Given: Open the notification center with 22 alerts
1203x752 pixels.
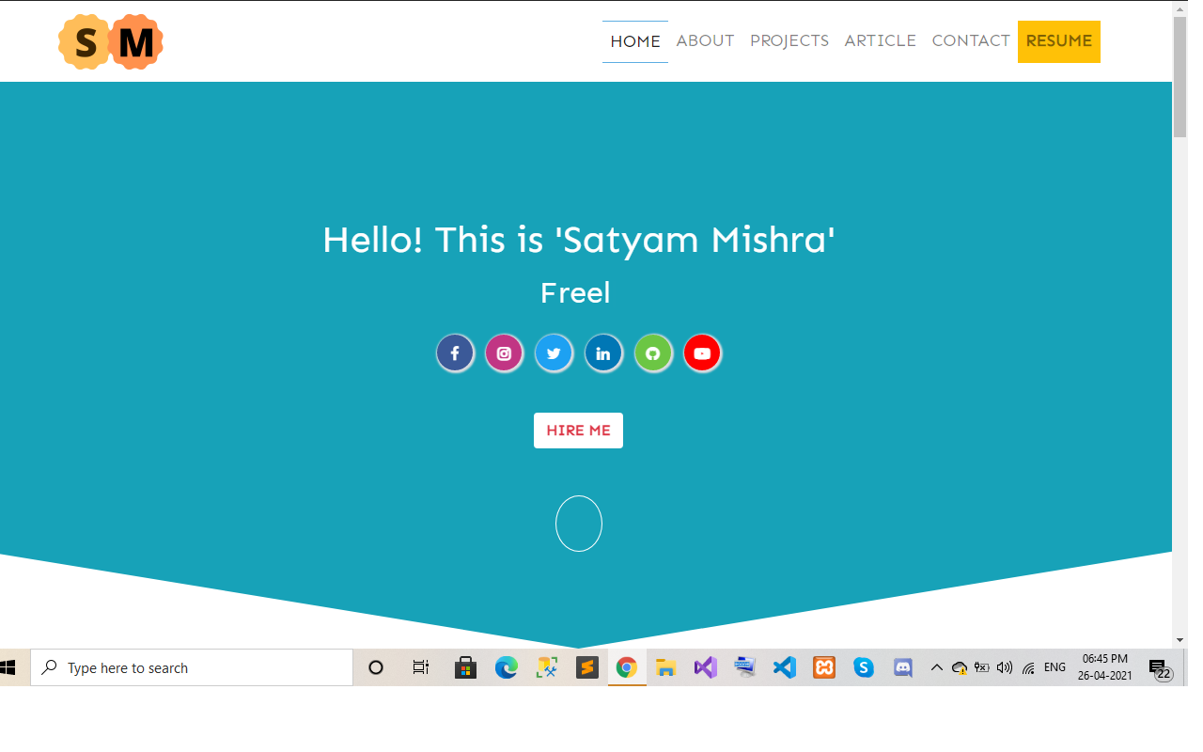Looking at the screenshot, I should [1160, 668].
